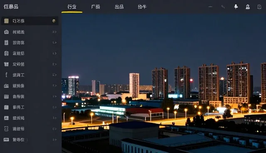This screenshot has width=266, height=153.
Task: Open the user profile icon
Action: 248,7
